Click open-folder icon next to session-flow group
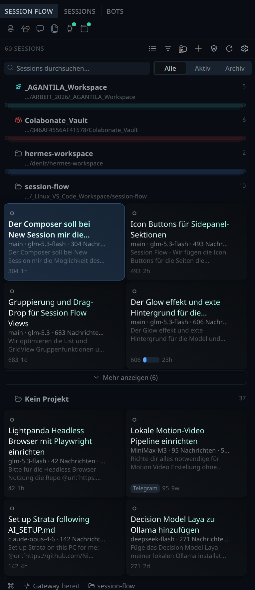The width and height of the screenshot is (255, 590). [18, 186]
